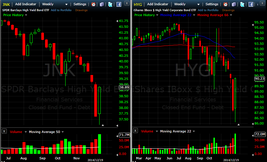Open the Weekly timeframe dropdown for HYG

[187, 4]
